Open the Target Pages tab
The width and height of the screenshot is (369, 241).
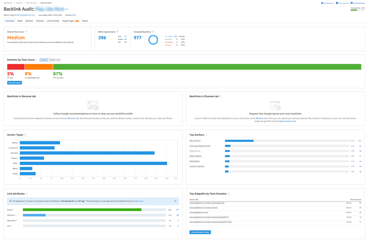click(70, 21)
